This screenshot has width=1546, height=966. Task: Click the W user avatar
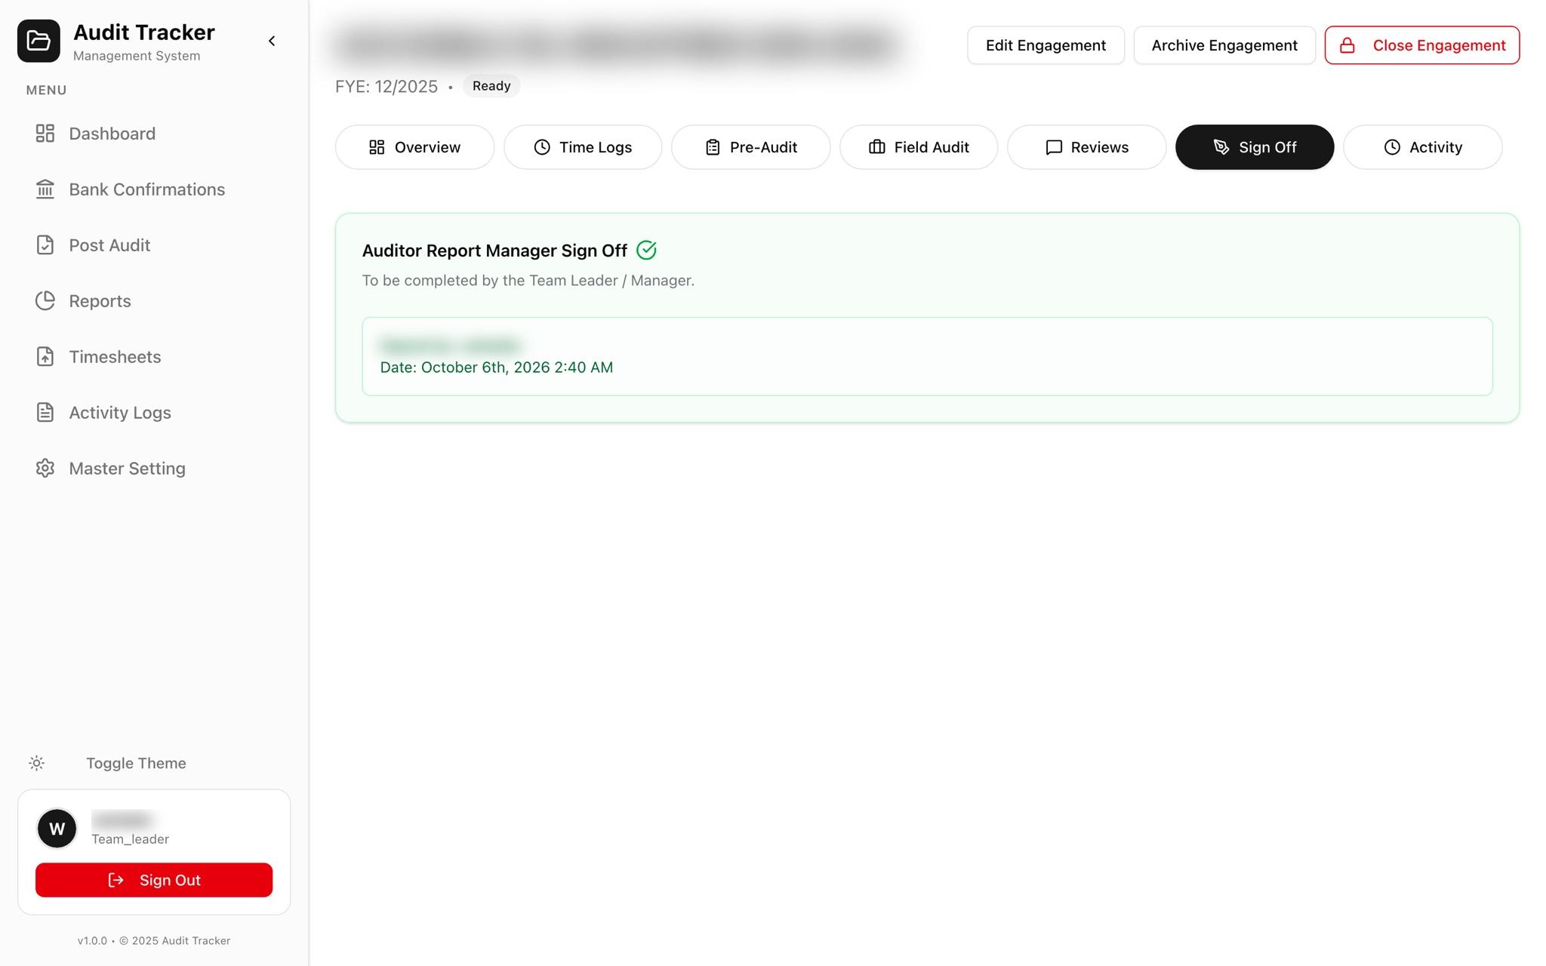[57, 829]
